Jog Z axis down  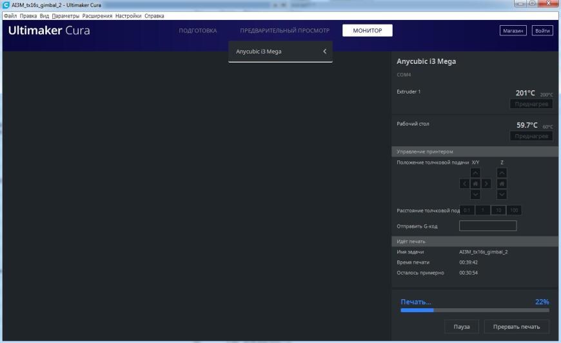pos(502,195)
